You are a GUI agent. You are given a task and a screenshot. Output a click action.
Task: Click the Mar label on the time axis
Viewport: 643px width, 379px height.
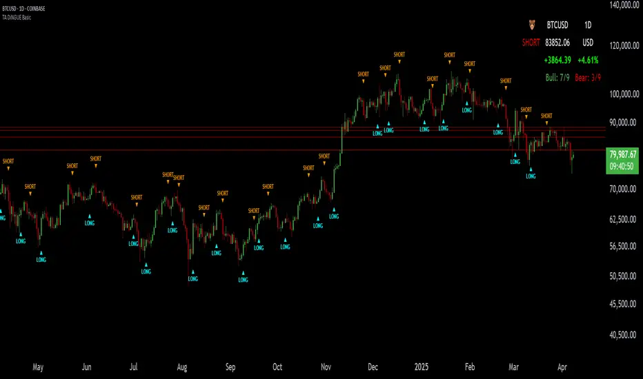[x=513, y=367]
